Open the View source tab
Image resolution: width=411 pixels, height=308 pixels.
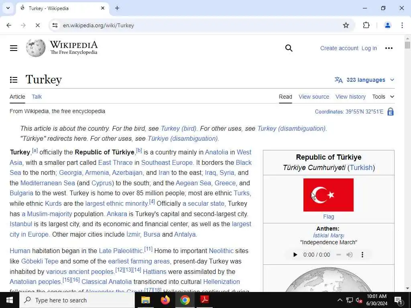pyautogui.click(x=314, y=97)
